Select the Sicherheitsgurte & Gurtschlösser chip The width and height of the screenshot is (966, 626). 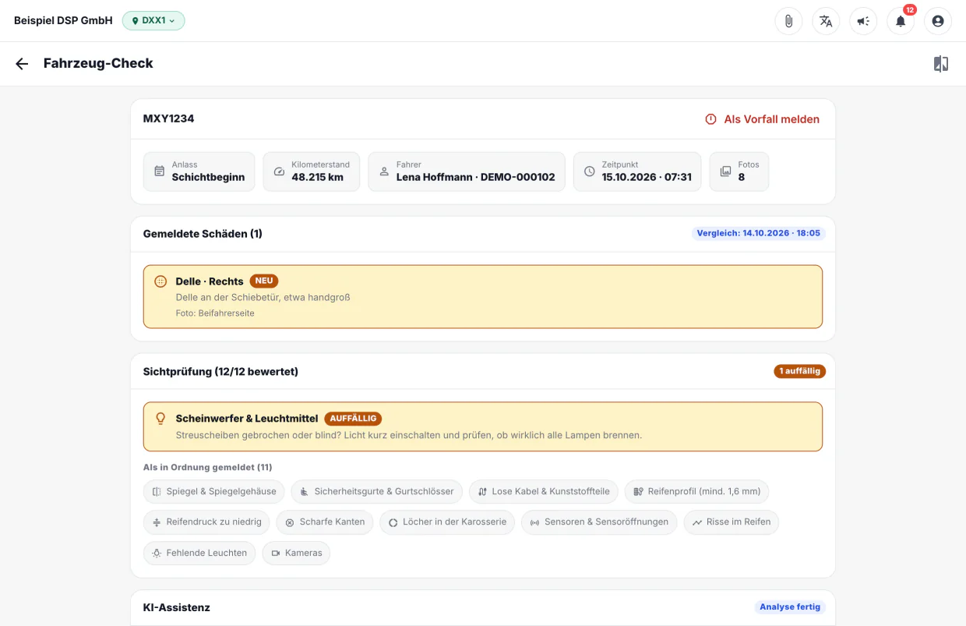[x=377, y=492]
